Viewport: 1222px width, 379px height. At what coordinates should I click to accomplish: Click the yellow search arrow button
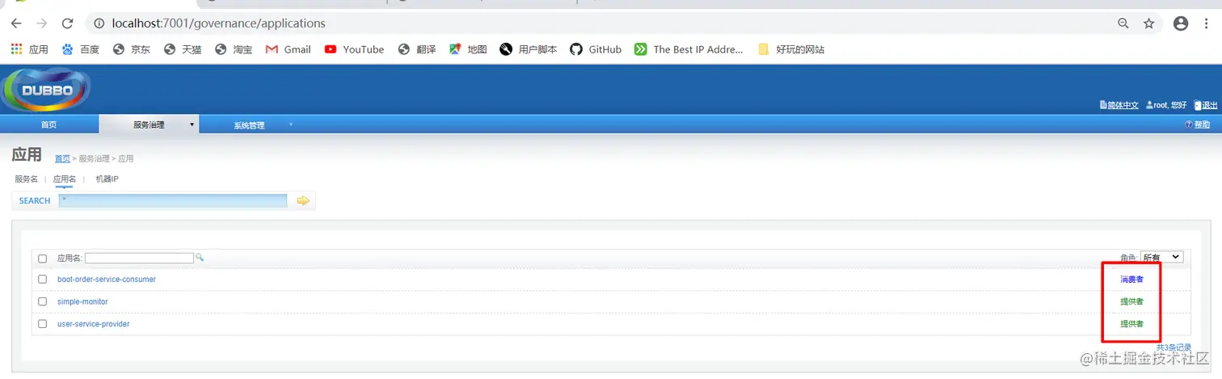303,200
